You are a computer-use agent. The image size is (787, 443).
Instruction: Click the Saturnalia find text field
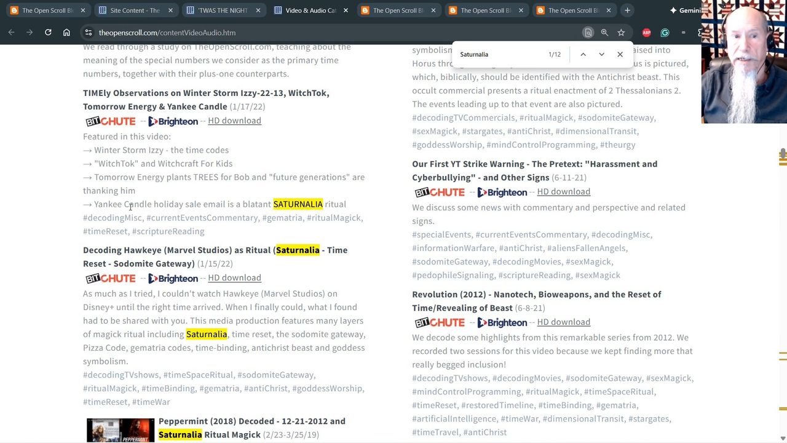click(x=498, y=54)
